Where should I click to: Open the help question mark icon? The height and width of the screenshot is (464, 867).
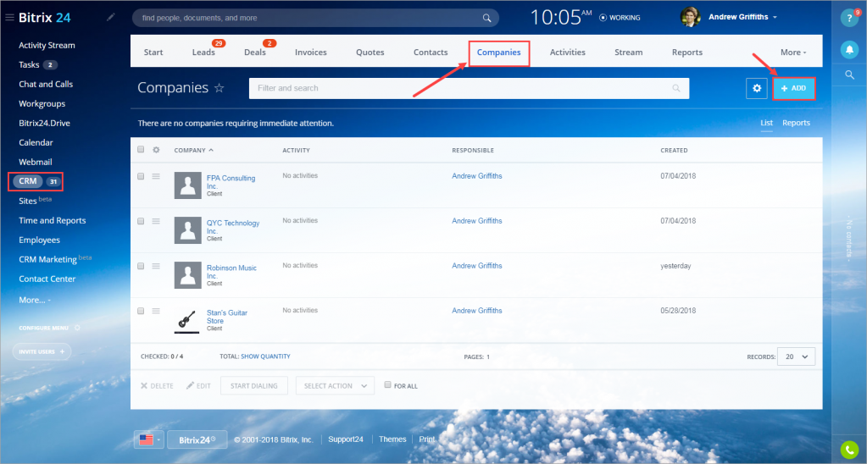tap(849, 18)
